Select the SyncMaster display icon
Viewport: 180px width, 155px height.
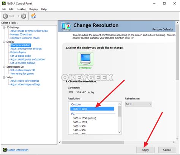pos(85,59)
